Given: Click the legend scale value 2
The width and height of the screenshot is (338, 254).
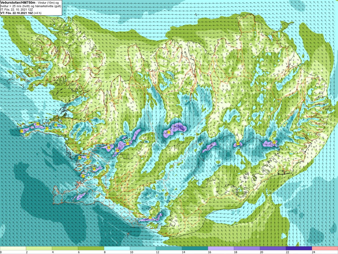Looking at the screenshot, I should coord(27,252).
